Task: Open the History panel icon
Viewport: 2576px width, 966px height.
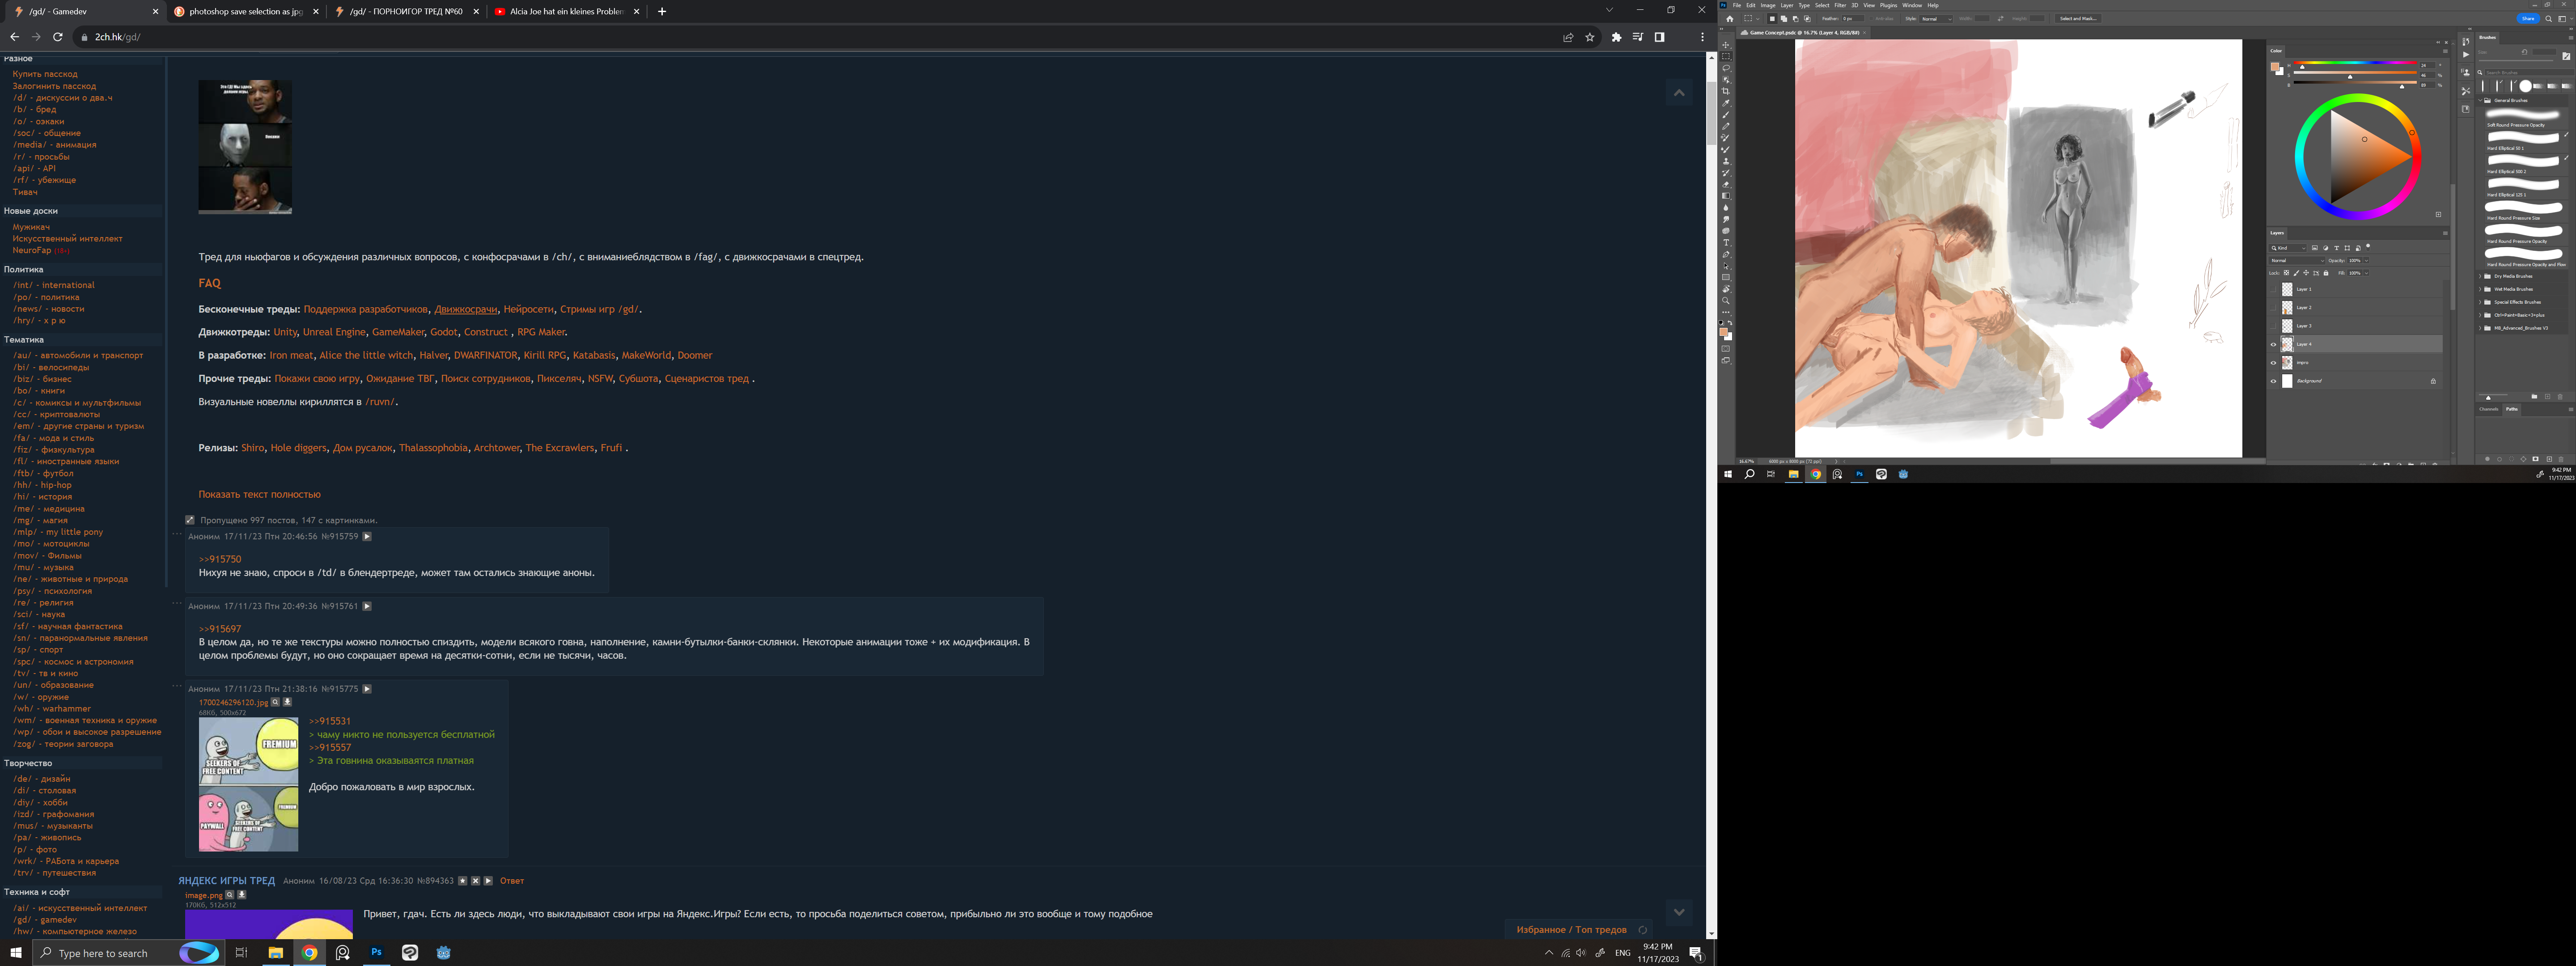Action: coord(2466,42)
